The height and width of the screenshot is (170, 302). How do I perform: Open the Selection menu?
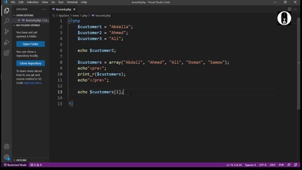click(33, 2)
